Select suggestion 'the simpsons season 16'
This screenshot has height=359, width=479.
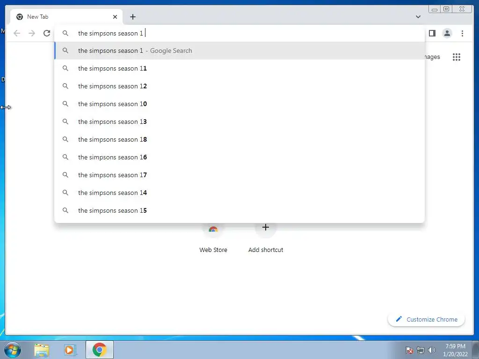[239, 157]
